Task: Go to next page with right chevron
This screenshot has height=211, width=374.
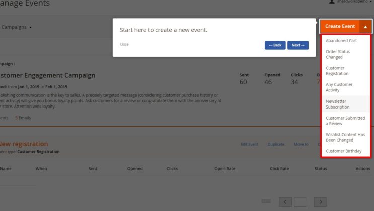Action: (321, 202)
